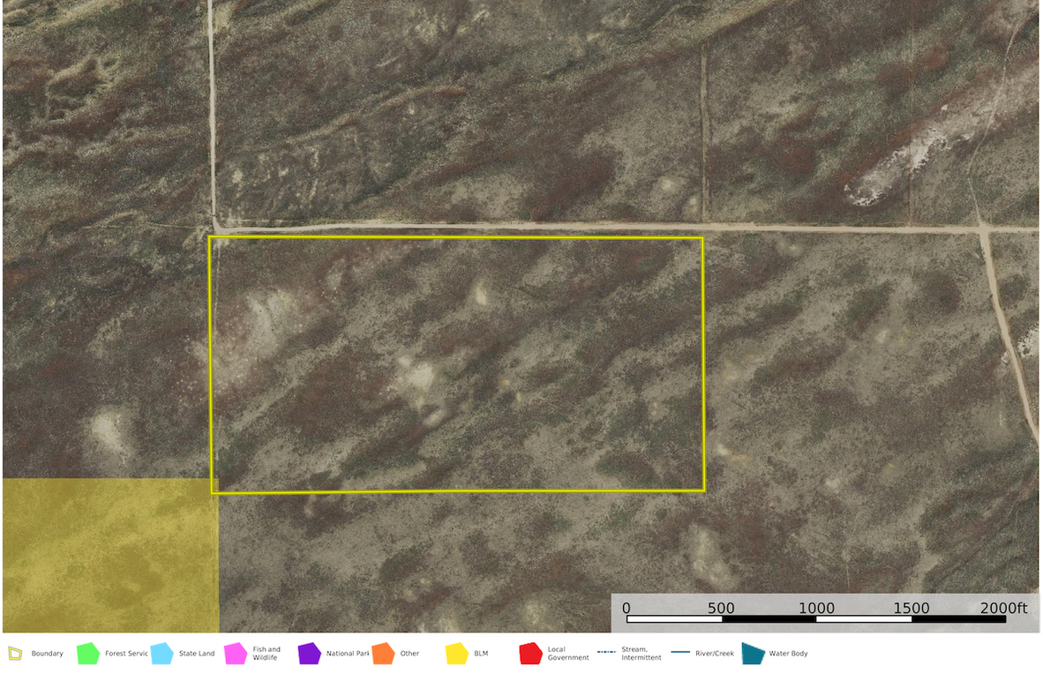The image size is (1043, 681).
Task: Click the yellow BLM legend swatch
Action: (456, 654)
